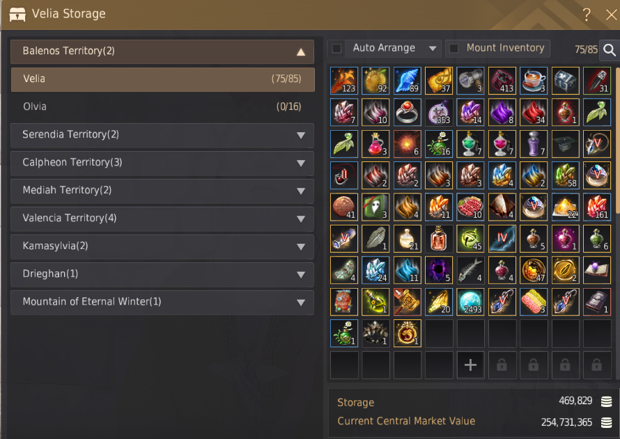The width and height of the screenshot is (620, 439).
Task: Enable the Auto Arrange checkbox
Action: coord(336,49)
